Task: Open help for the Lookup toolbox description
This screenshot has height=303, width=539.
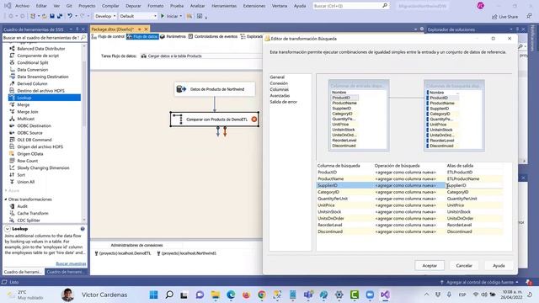Action: pyautogui.click(x=83, y=229)
